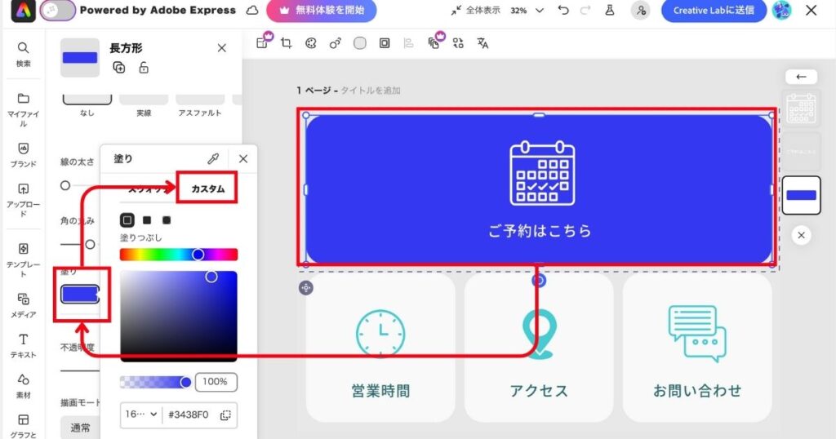Viewport: 836px width, 439px height.
Task: Select the first solid fill type square
Action: 127,220
